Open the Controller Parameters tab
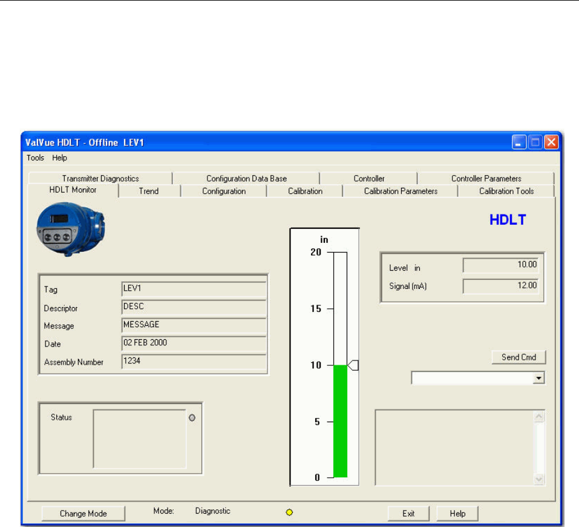 click(x=486, y=178)
